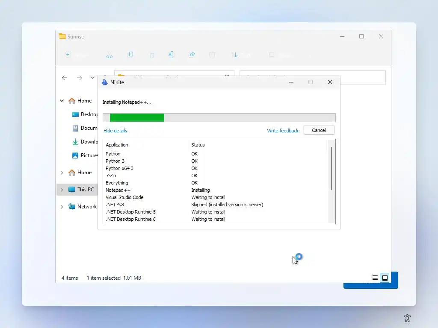Click the Delete trash icon in Explorer toolbar

[x=212, y=55]
